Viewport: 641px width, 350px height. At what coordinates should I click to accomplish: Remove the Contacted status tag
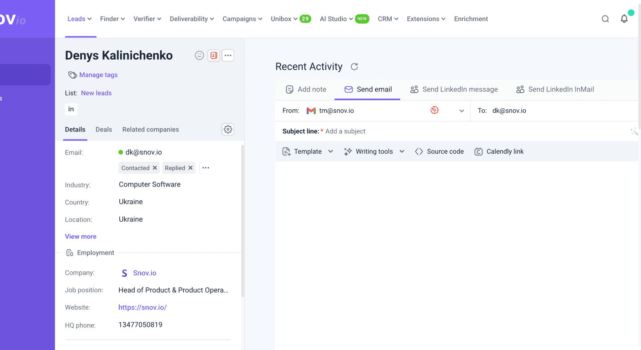(x=154, y=168)
